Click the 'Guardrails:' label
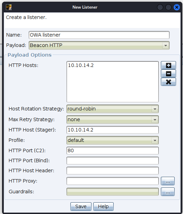 (21, 192)
